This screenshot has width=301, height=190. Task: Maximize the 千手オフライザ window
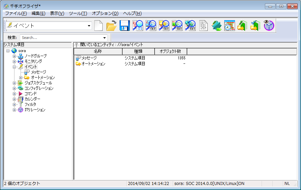tap(281, 6)
